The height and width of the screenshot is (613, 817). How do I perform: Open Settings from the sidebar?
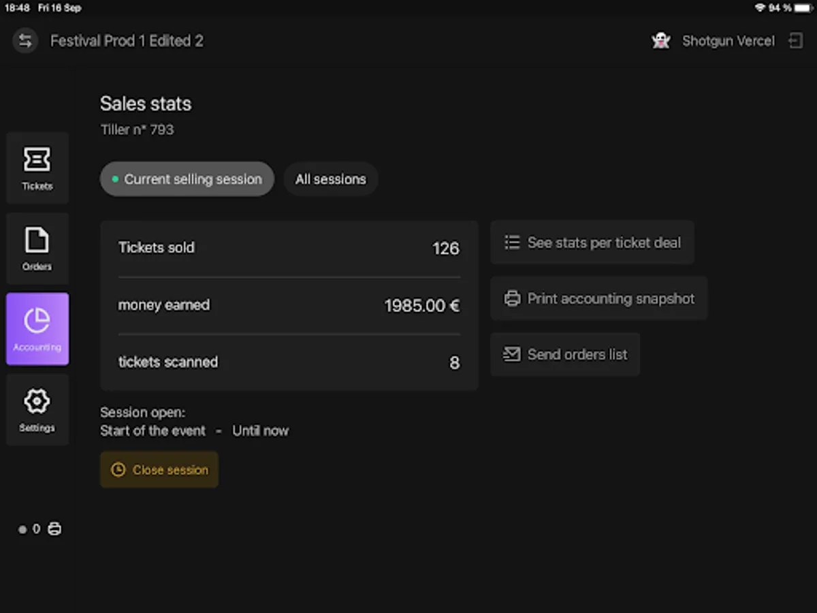point(37,409)
